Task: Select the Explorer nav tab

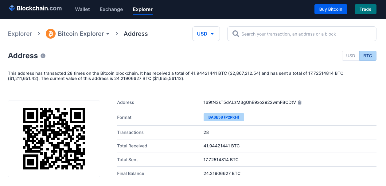Action: [143, 9]
